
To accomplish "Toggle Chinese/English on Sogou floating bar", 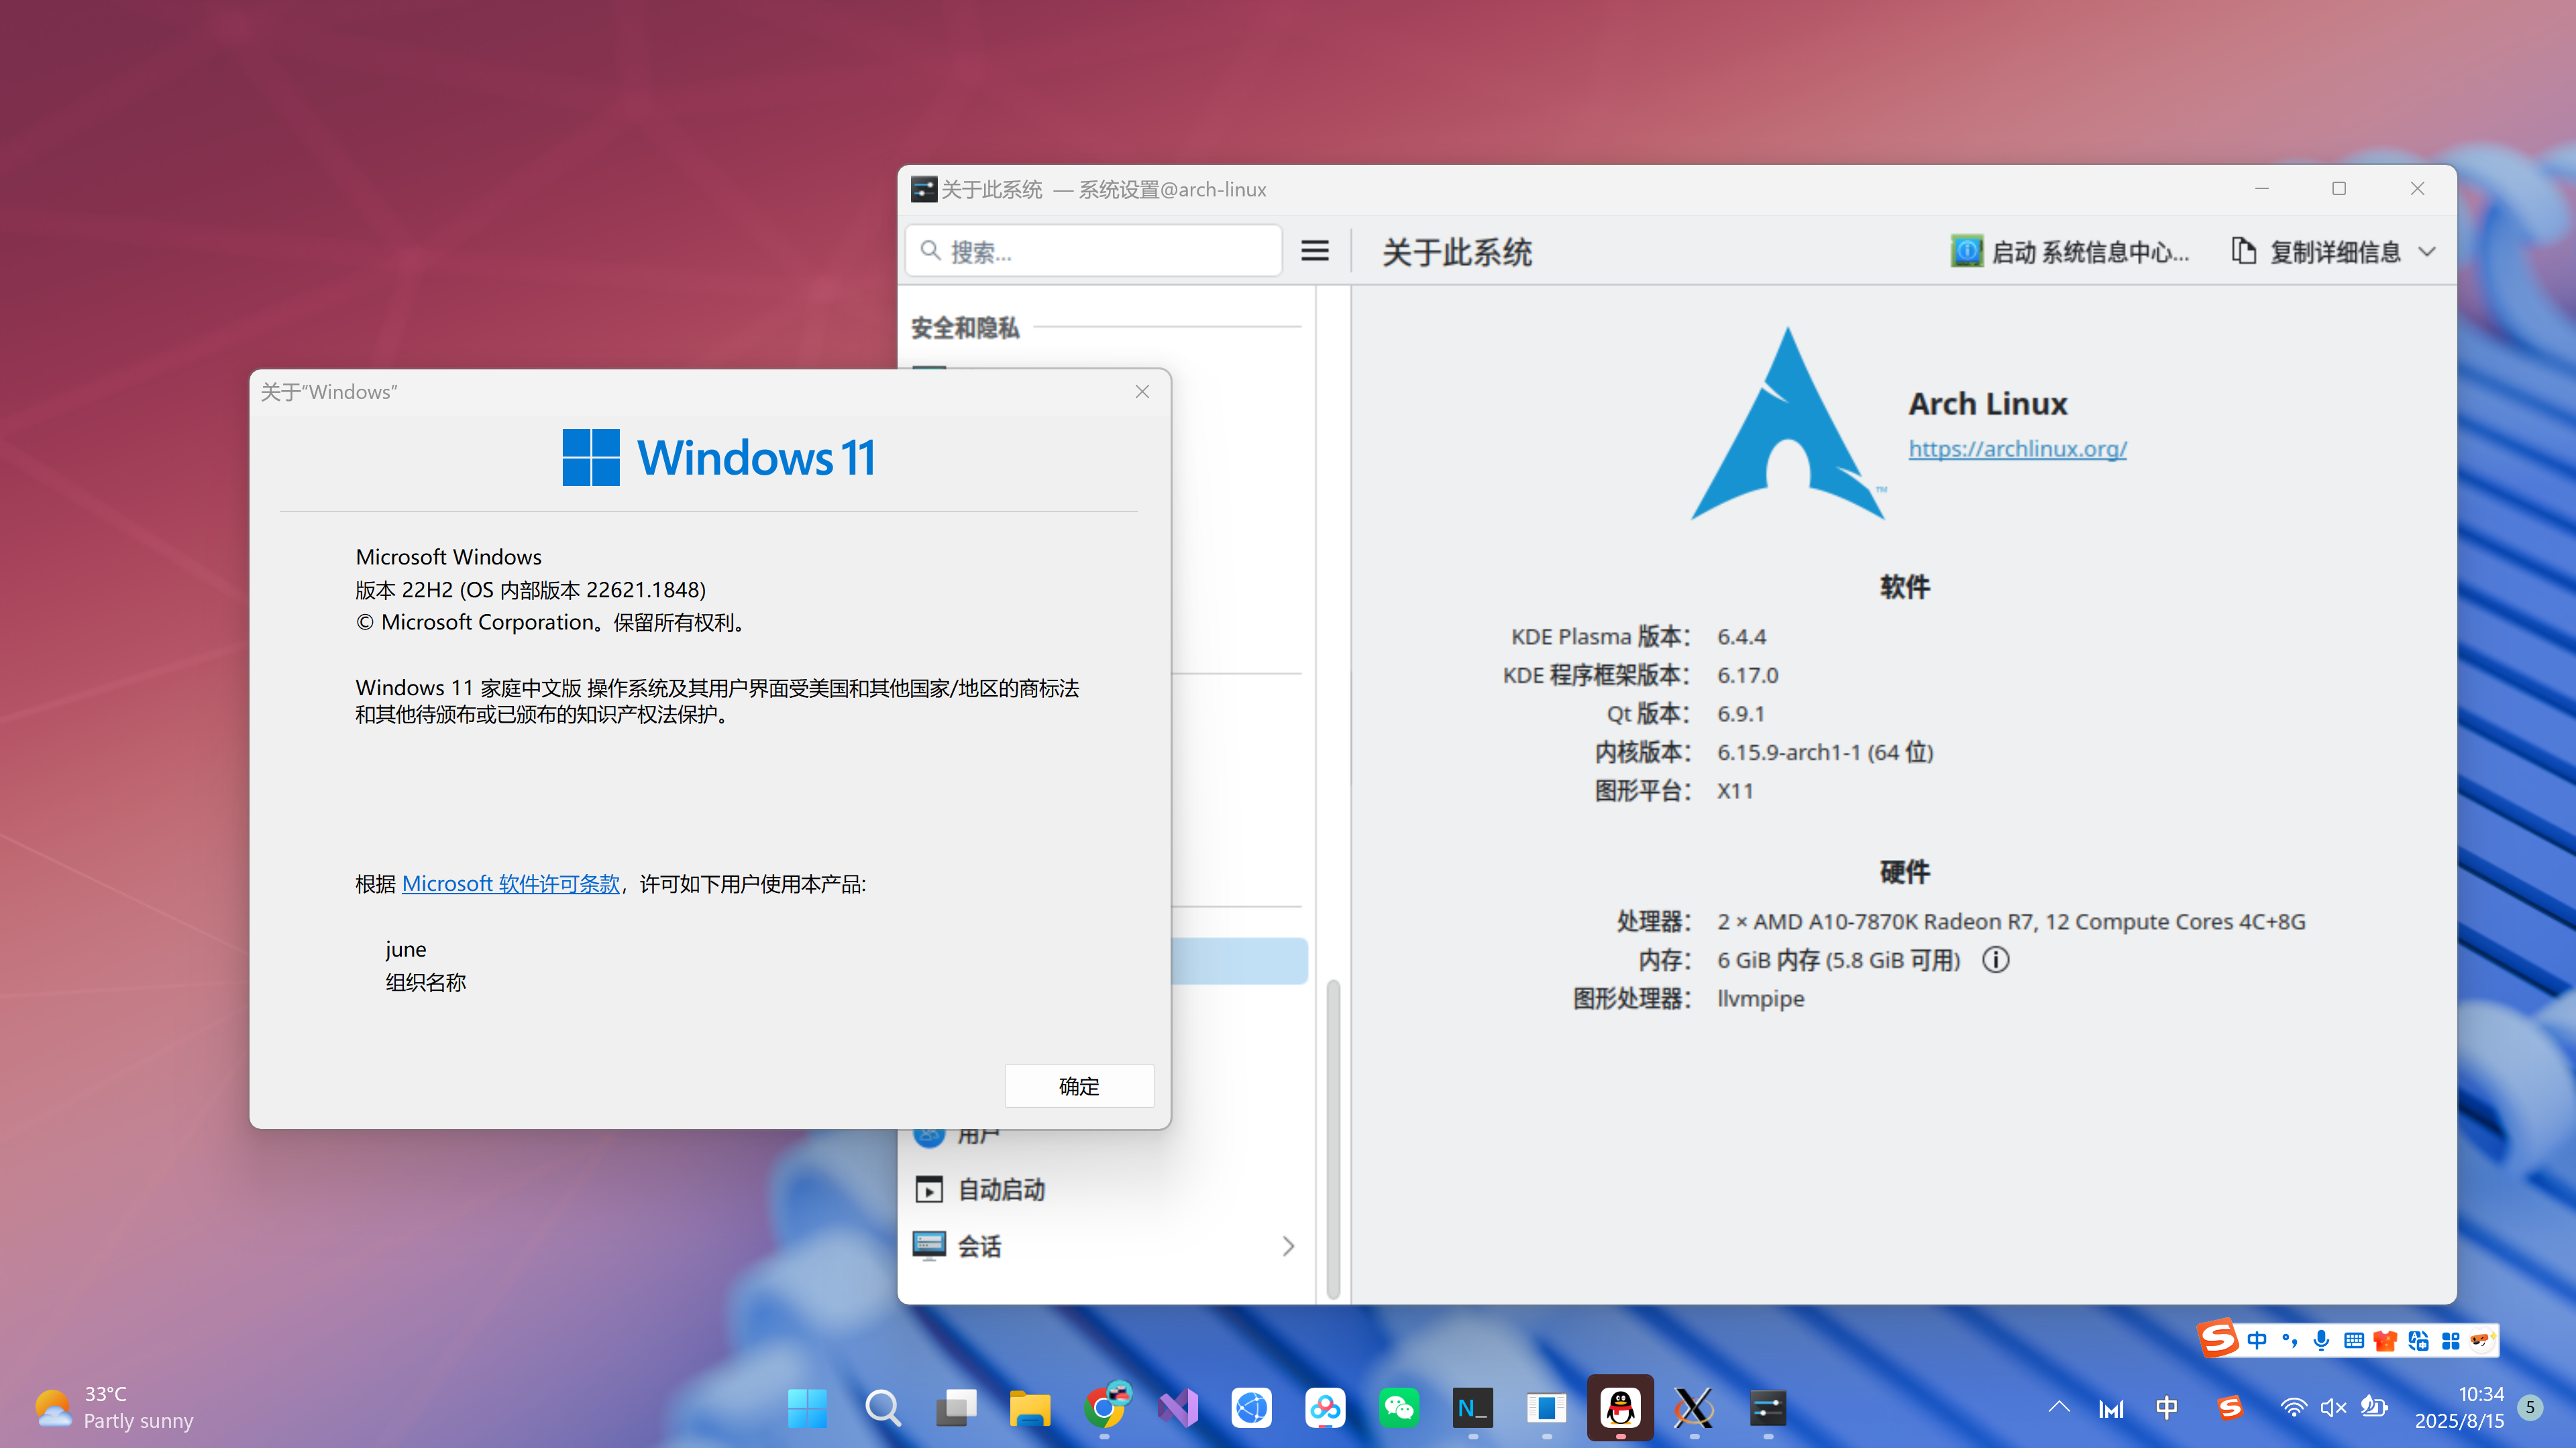I will click(x=2257, y=1340).
